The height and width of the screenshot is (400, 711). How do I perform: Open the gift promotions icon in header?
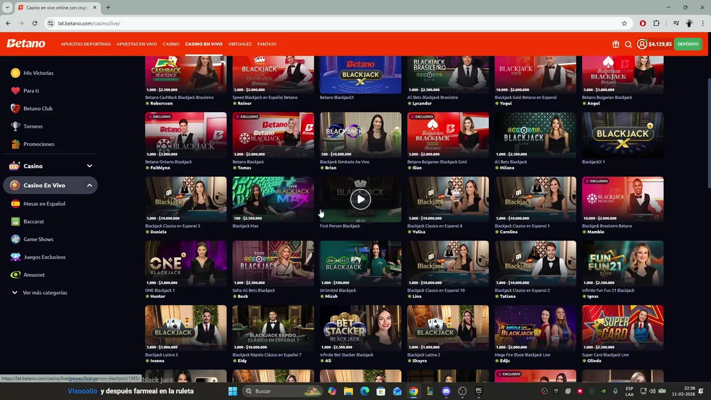coord(615,44)
